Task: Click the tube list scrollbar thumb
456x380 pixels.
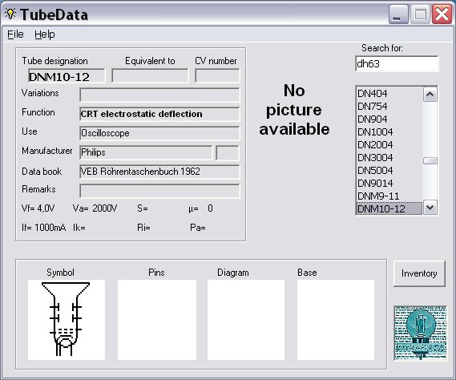Action: [x=430, y=160]
